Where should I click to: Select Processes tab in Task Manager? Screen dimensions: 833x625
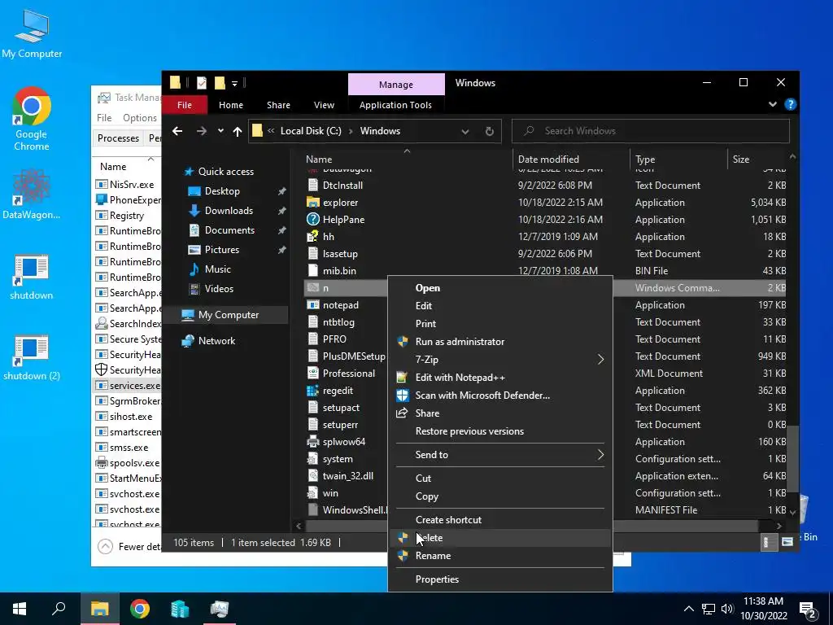point(118,138)
